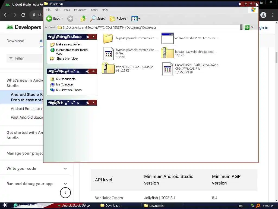Screen dimensions: 278x209
Task: Click the Address bar path field
Action: (149, 27)
